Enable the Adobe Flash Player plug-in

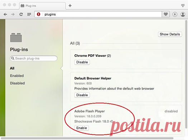(x=82, y=128)
